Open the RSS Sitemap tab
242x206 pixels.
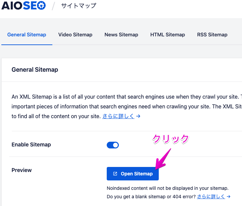pyautogui.click(x=212, y=35)
